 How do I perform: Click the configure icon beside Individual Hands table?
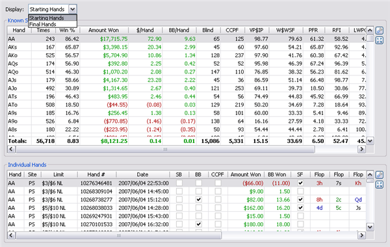click(x=380, y=175)
